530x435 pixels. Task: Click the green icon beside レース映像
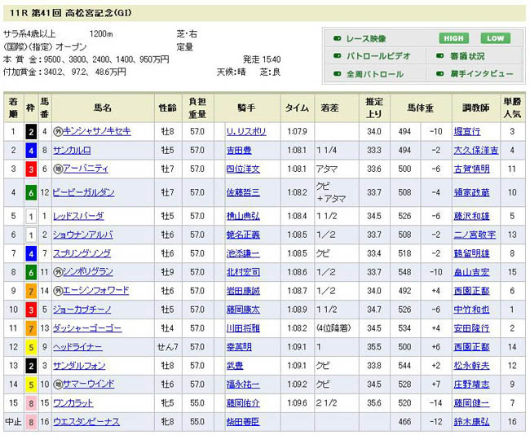point(337,38)
